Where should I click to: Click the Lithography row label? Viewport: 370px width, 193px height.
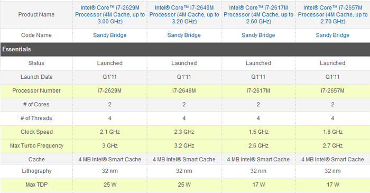[36, 171]
